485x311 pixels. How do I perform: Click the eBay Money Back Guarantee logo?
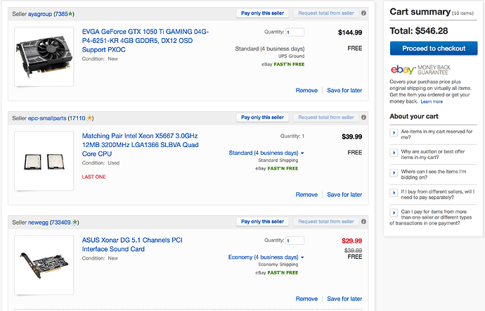coord(420,70)
